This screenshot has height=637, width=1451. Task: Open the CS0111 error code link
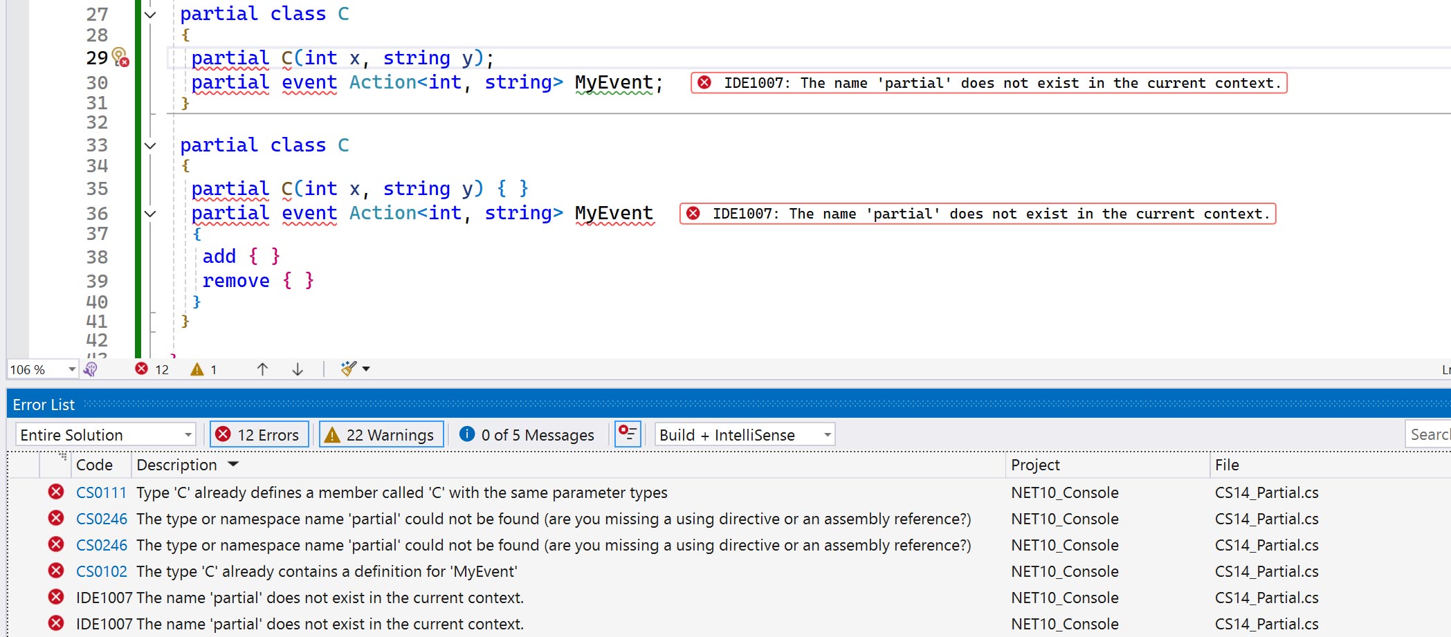pyautogui.click(x=101, y=492)
